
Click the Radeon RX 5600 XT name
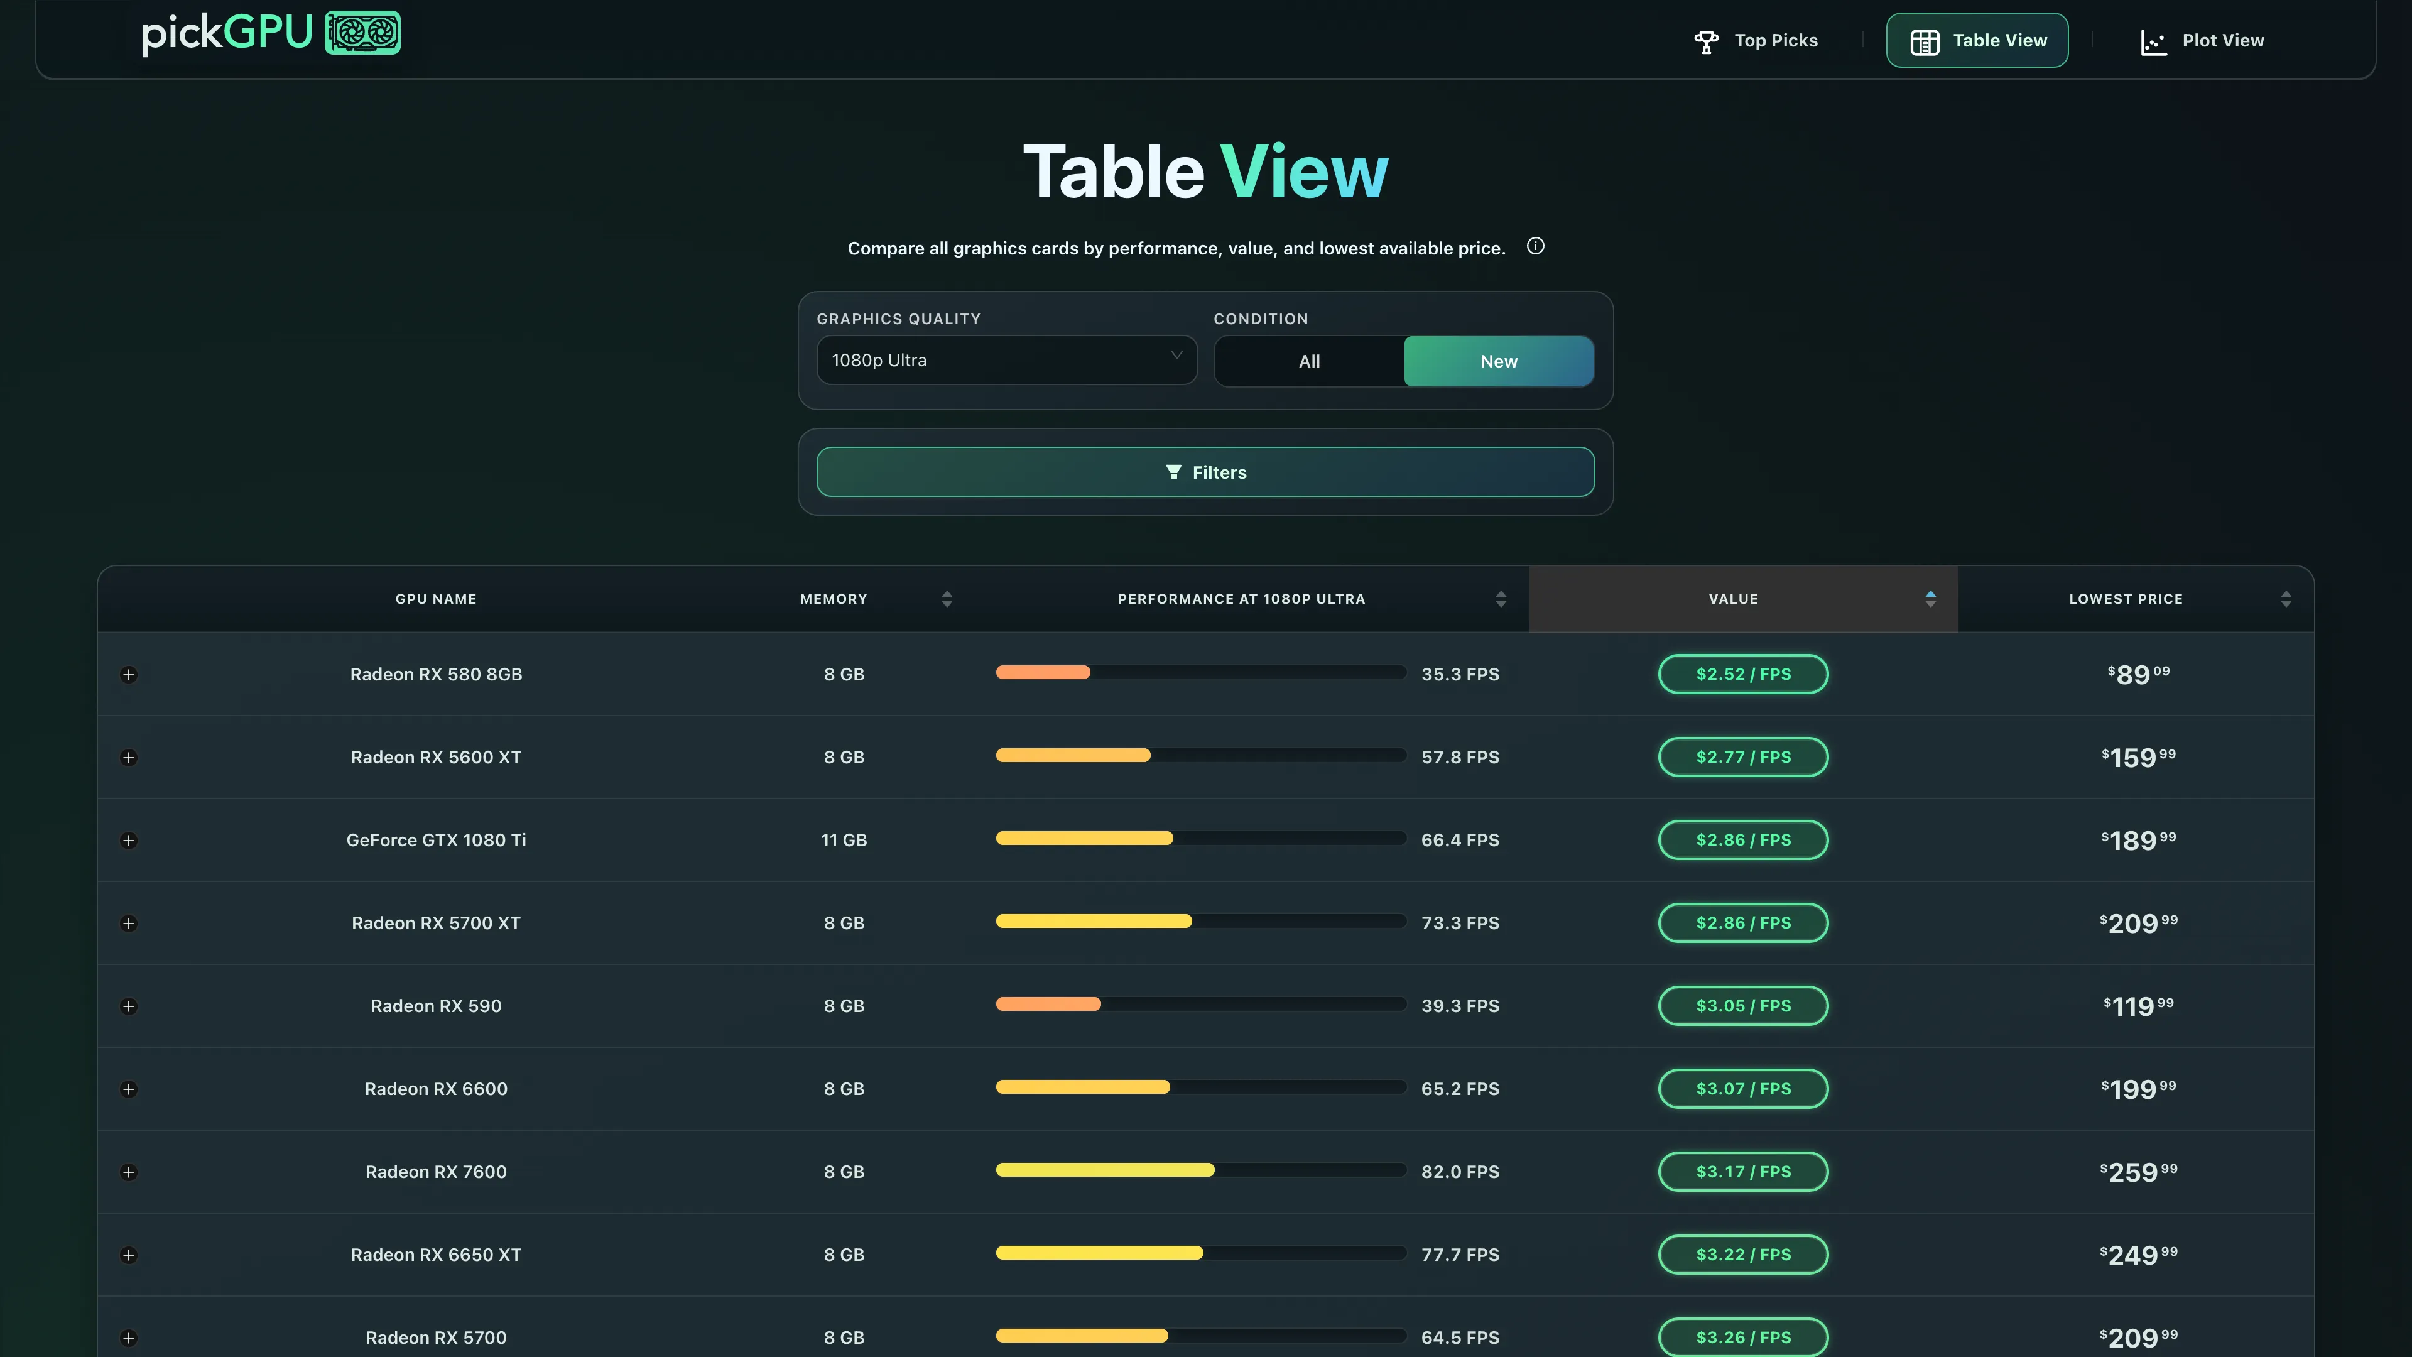coord(435,756)
